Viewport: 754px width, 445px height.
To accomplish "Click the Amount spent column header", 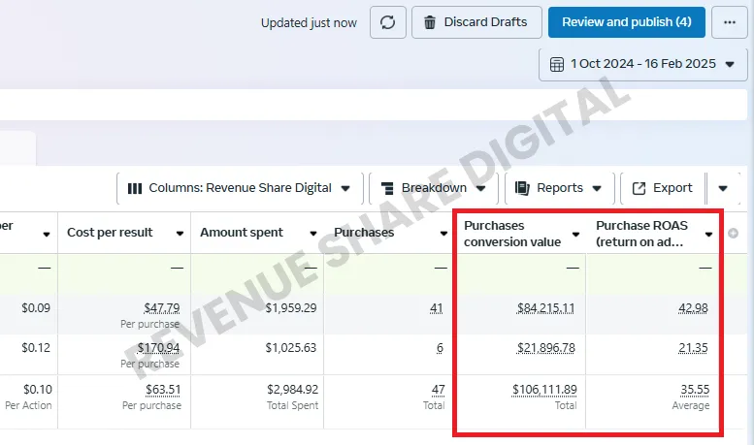I will (x=242, y=233).
